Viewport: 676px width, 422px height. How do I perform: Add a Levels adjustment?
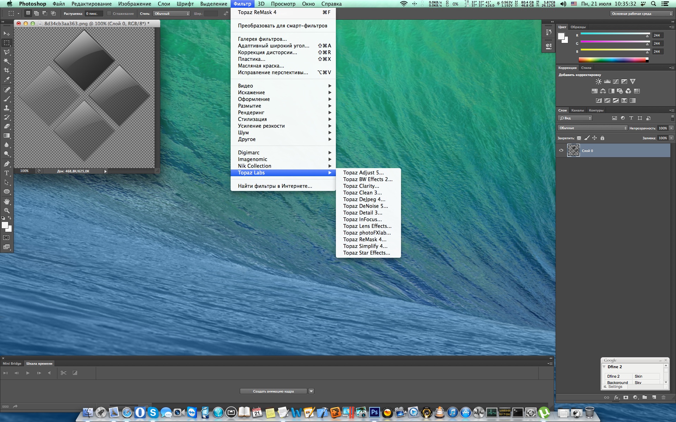(607, 82)
